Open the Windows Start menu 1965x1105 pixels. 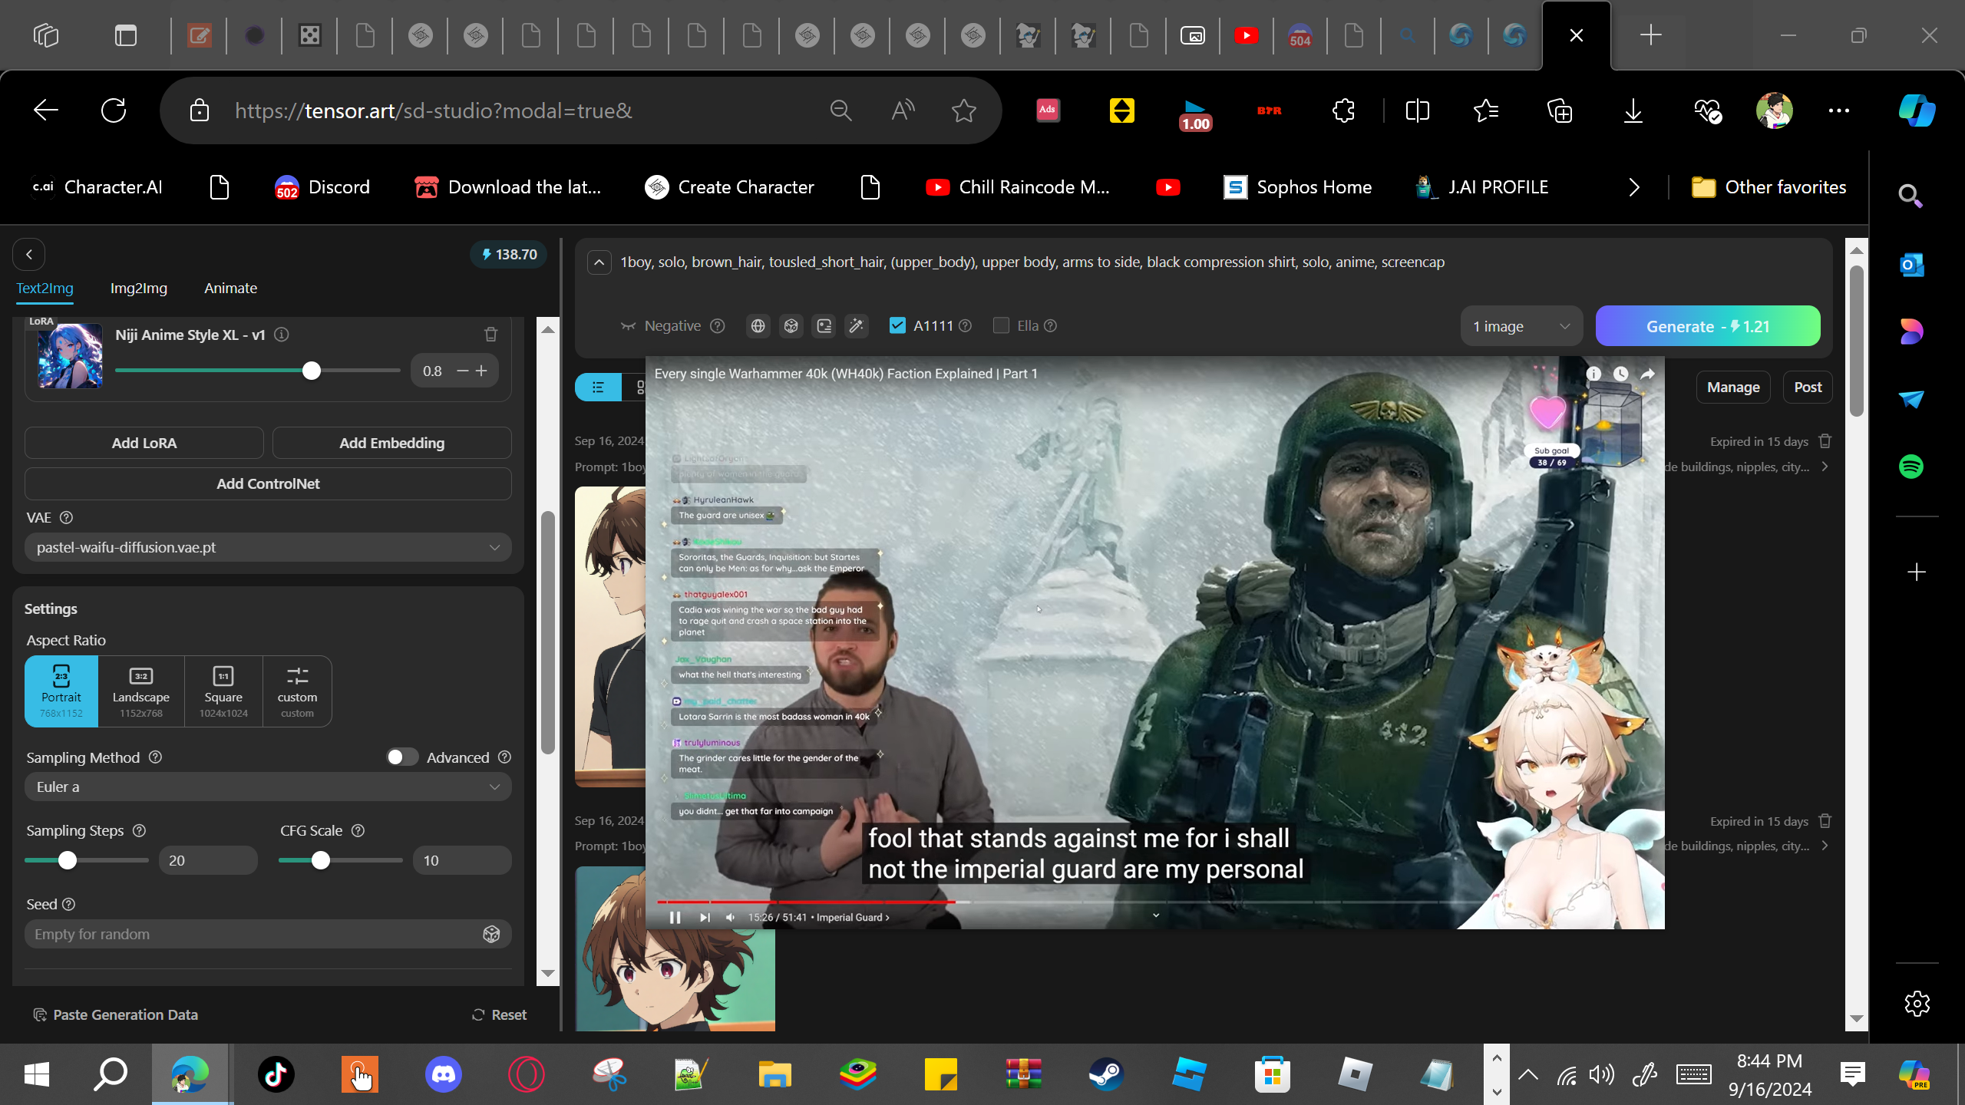click(x=37, y=1074)
